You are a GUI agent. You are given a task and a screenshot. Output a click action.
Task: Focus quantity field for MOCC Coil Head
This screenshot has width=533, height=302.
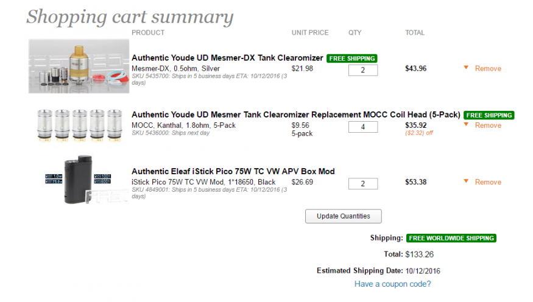(362, 127)
